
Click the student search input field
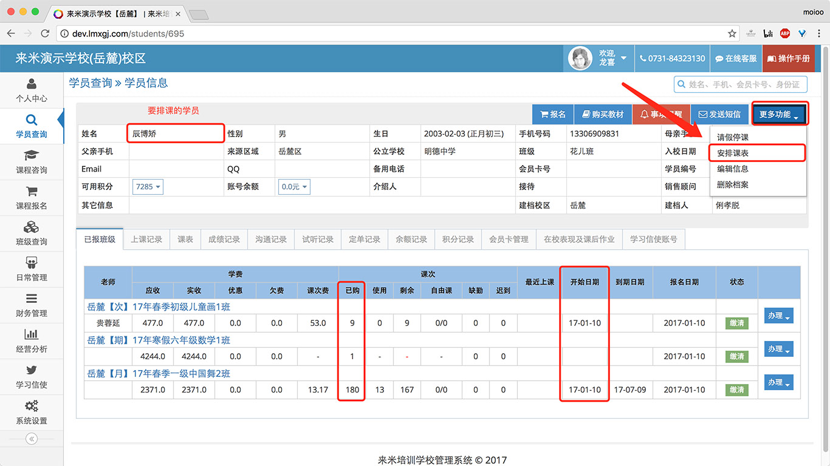point(744,84)
